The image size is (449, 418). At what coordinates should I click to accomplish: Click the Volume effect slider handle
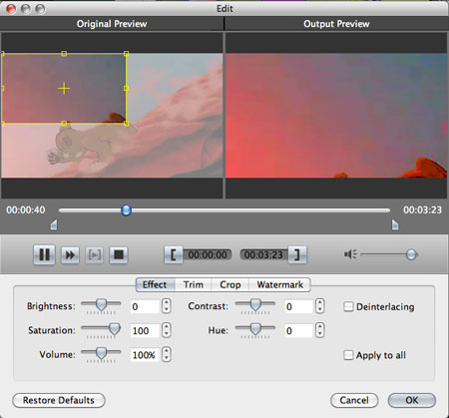[101, 353]
